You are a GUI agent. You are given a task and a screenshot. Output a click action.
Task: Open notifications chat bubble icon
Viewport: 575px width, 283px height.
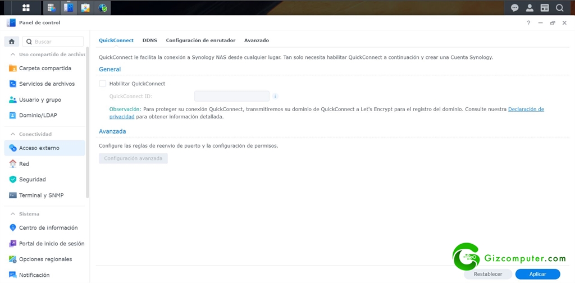pos(515,8)
